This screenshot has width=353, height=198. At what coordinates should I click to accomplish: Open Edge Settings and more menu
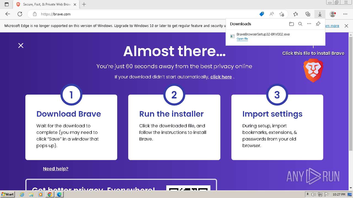pyautogui.click(x=345, y=14)
